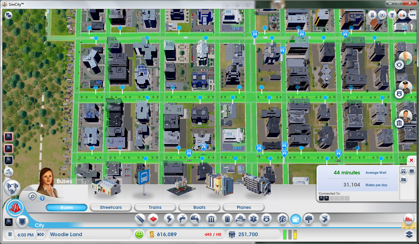
Task: Select the rightmost grey transit building thumbnail
Action: click(256, 184)
